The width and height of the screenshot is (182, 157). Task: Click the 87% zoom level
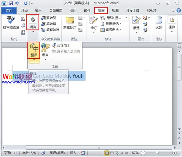coord(135,153)
